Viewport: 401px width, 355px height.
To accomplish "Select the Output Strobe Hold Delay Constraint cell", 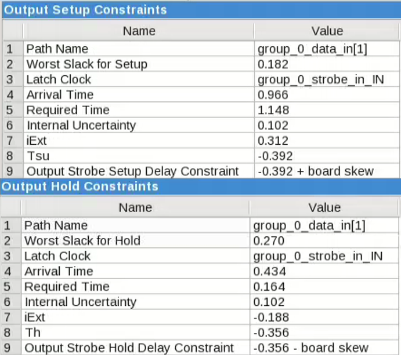I will click(129, 348).
